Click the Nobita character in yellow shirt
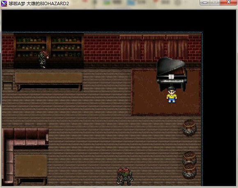This screenshot has width=238, height=188. click(172, 95)
